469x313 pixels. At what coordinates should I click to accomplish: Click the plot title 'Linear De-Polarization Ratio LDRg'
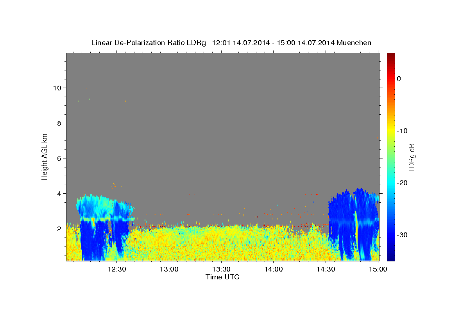pyautogui.click(x=149, y=43)
